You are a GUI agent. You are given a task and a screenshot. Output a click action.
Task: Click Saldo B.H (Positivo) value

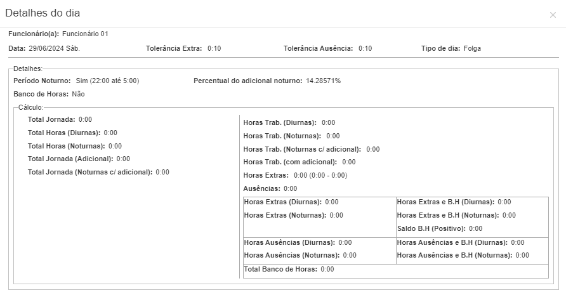tap(475, 228)
